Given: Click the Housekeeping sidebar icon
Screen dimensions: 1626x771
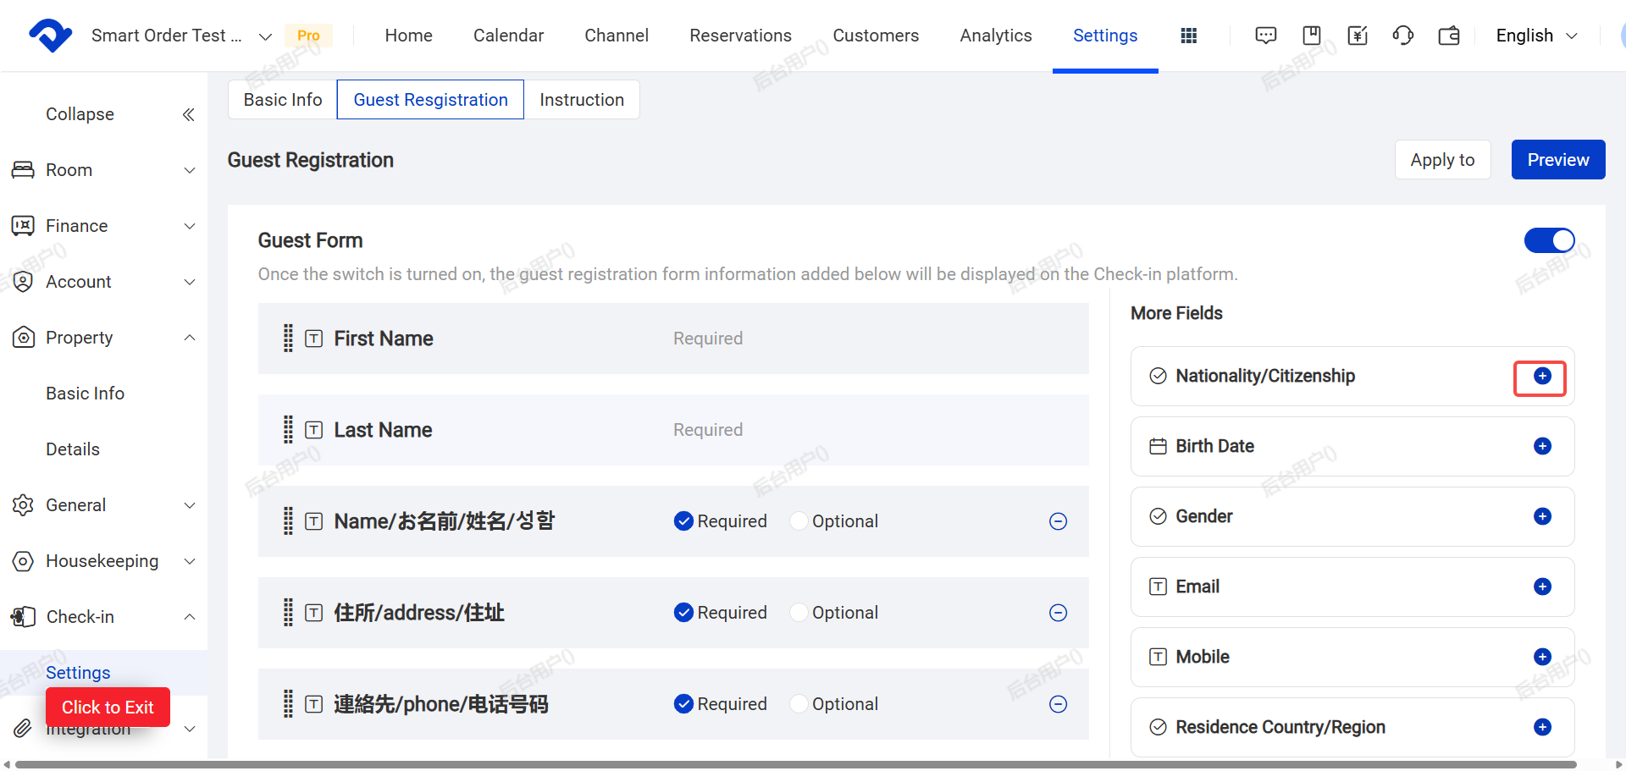Looking at the screenshot, I should point(23,561).
